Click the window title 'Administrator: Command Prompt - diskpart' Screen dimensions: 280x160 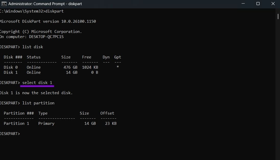pyautogui.click(x=45, y=4)
